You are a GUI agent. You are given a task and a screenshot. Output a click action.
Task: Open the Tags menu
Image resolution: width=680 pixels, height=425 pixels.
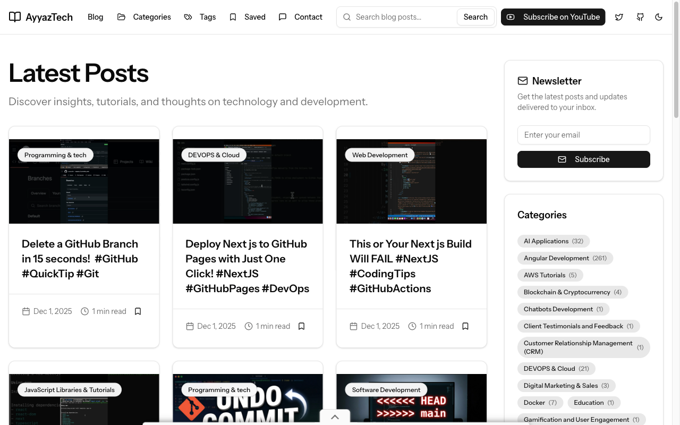click(x=207, y=16)
